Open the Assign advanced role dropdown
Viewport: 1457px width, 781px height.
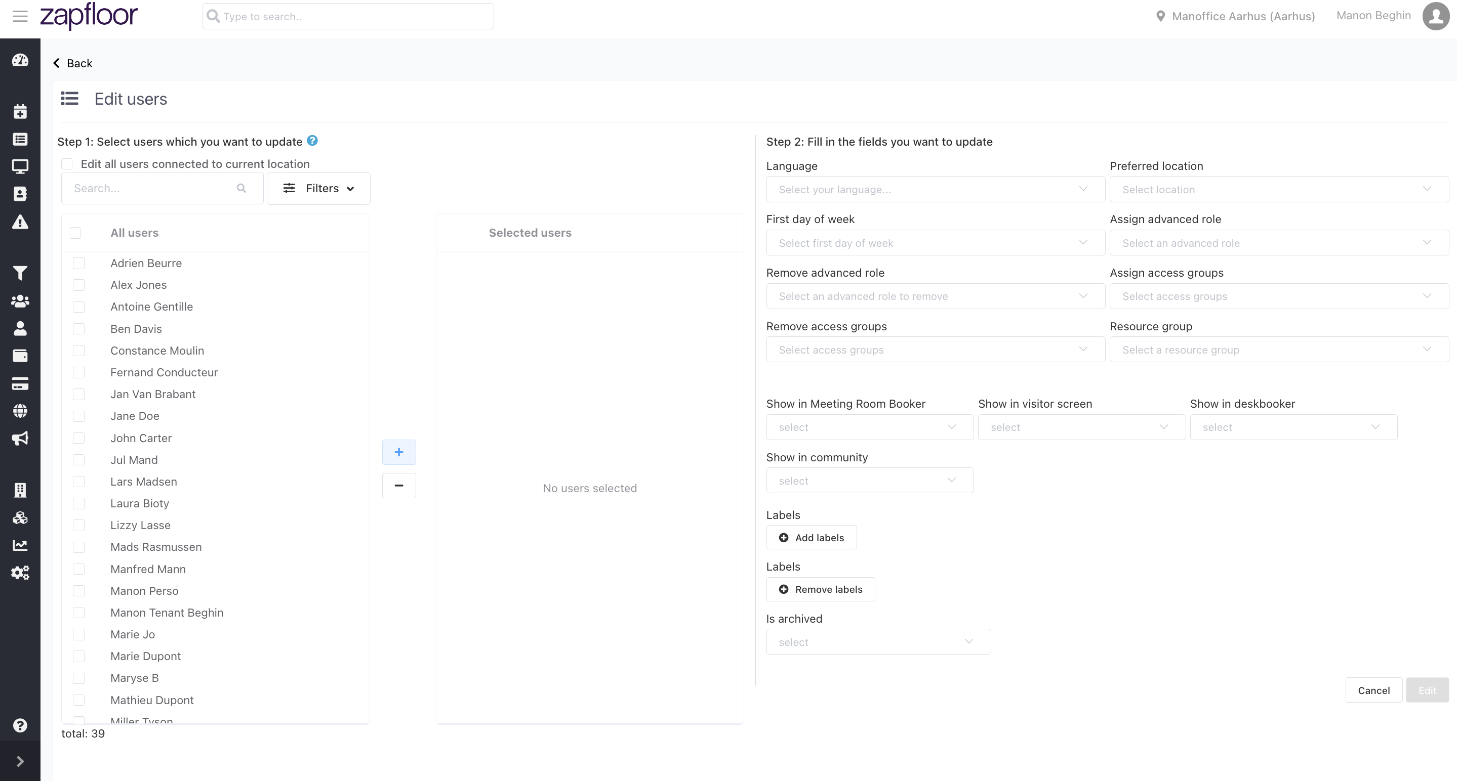(1279, 243)
